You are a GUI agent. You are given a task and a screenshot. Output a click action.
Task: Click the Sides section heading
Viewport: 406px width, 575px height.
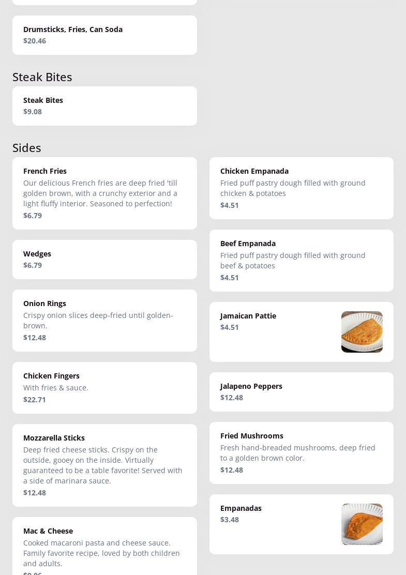click(27, 148)
